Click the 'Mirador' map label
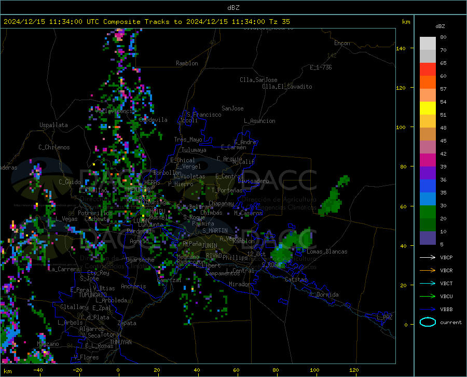 240,284
